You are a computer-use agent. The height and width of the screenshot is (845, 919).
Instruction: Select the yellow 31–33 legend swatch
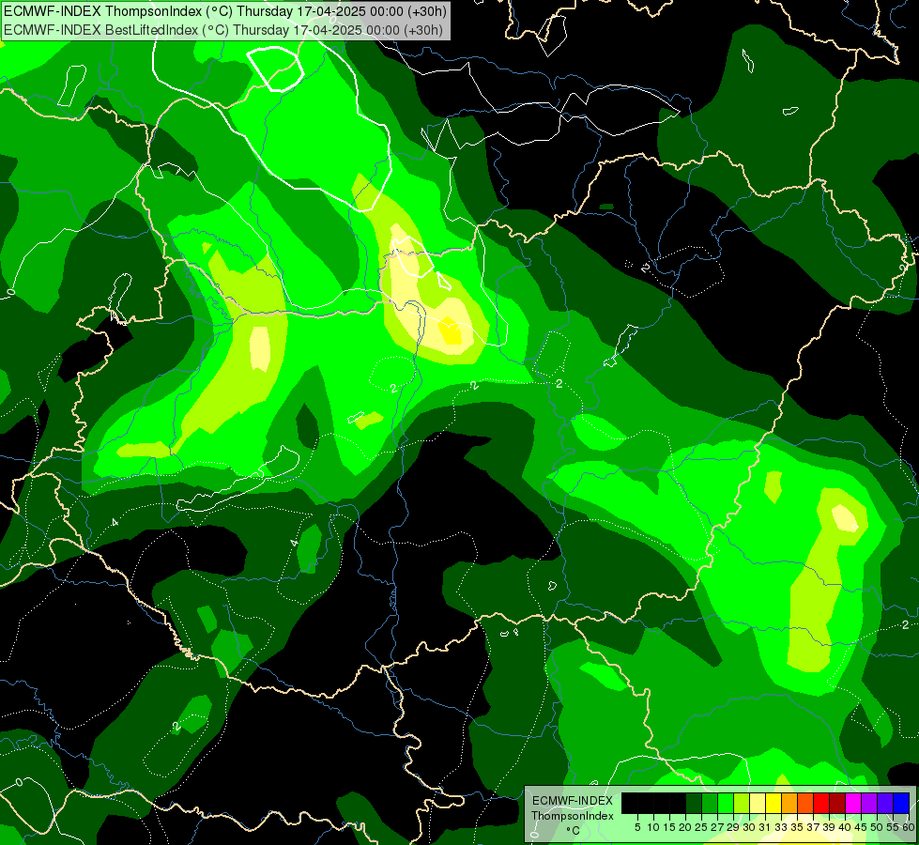click(x=773, y=803)
